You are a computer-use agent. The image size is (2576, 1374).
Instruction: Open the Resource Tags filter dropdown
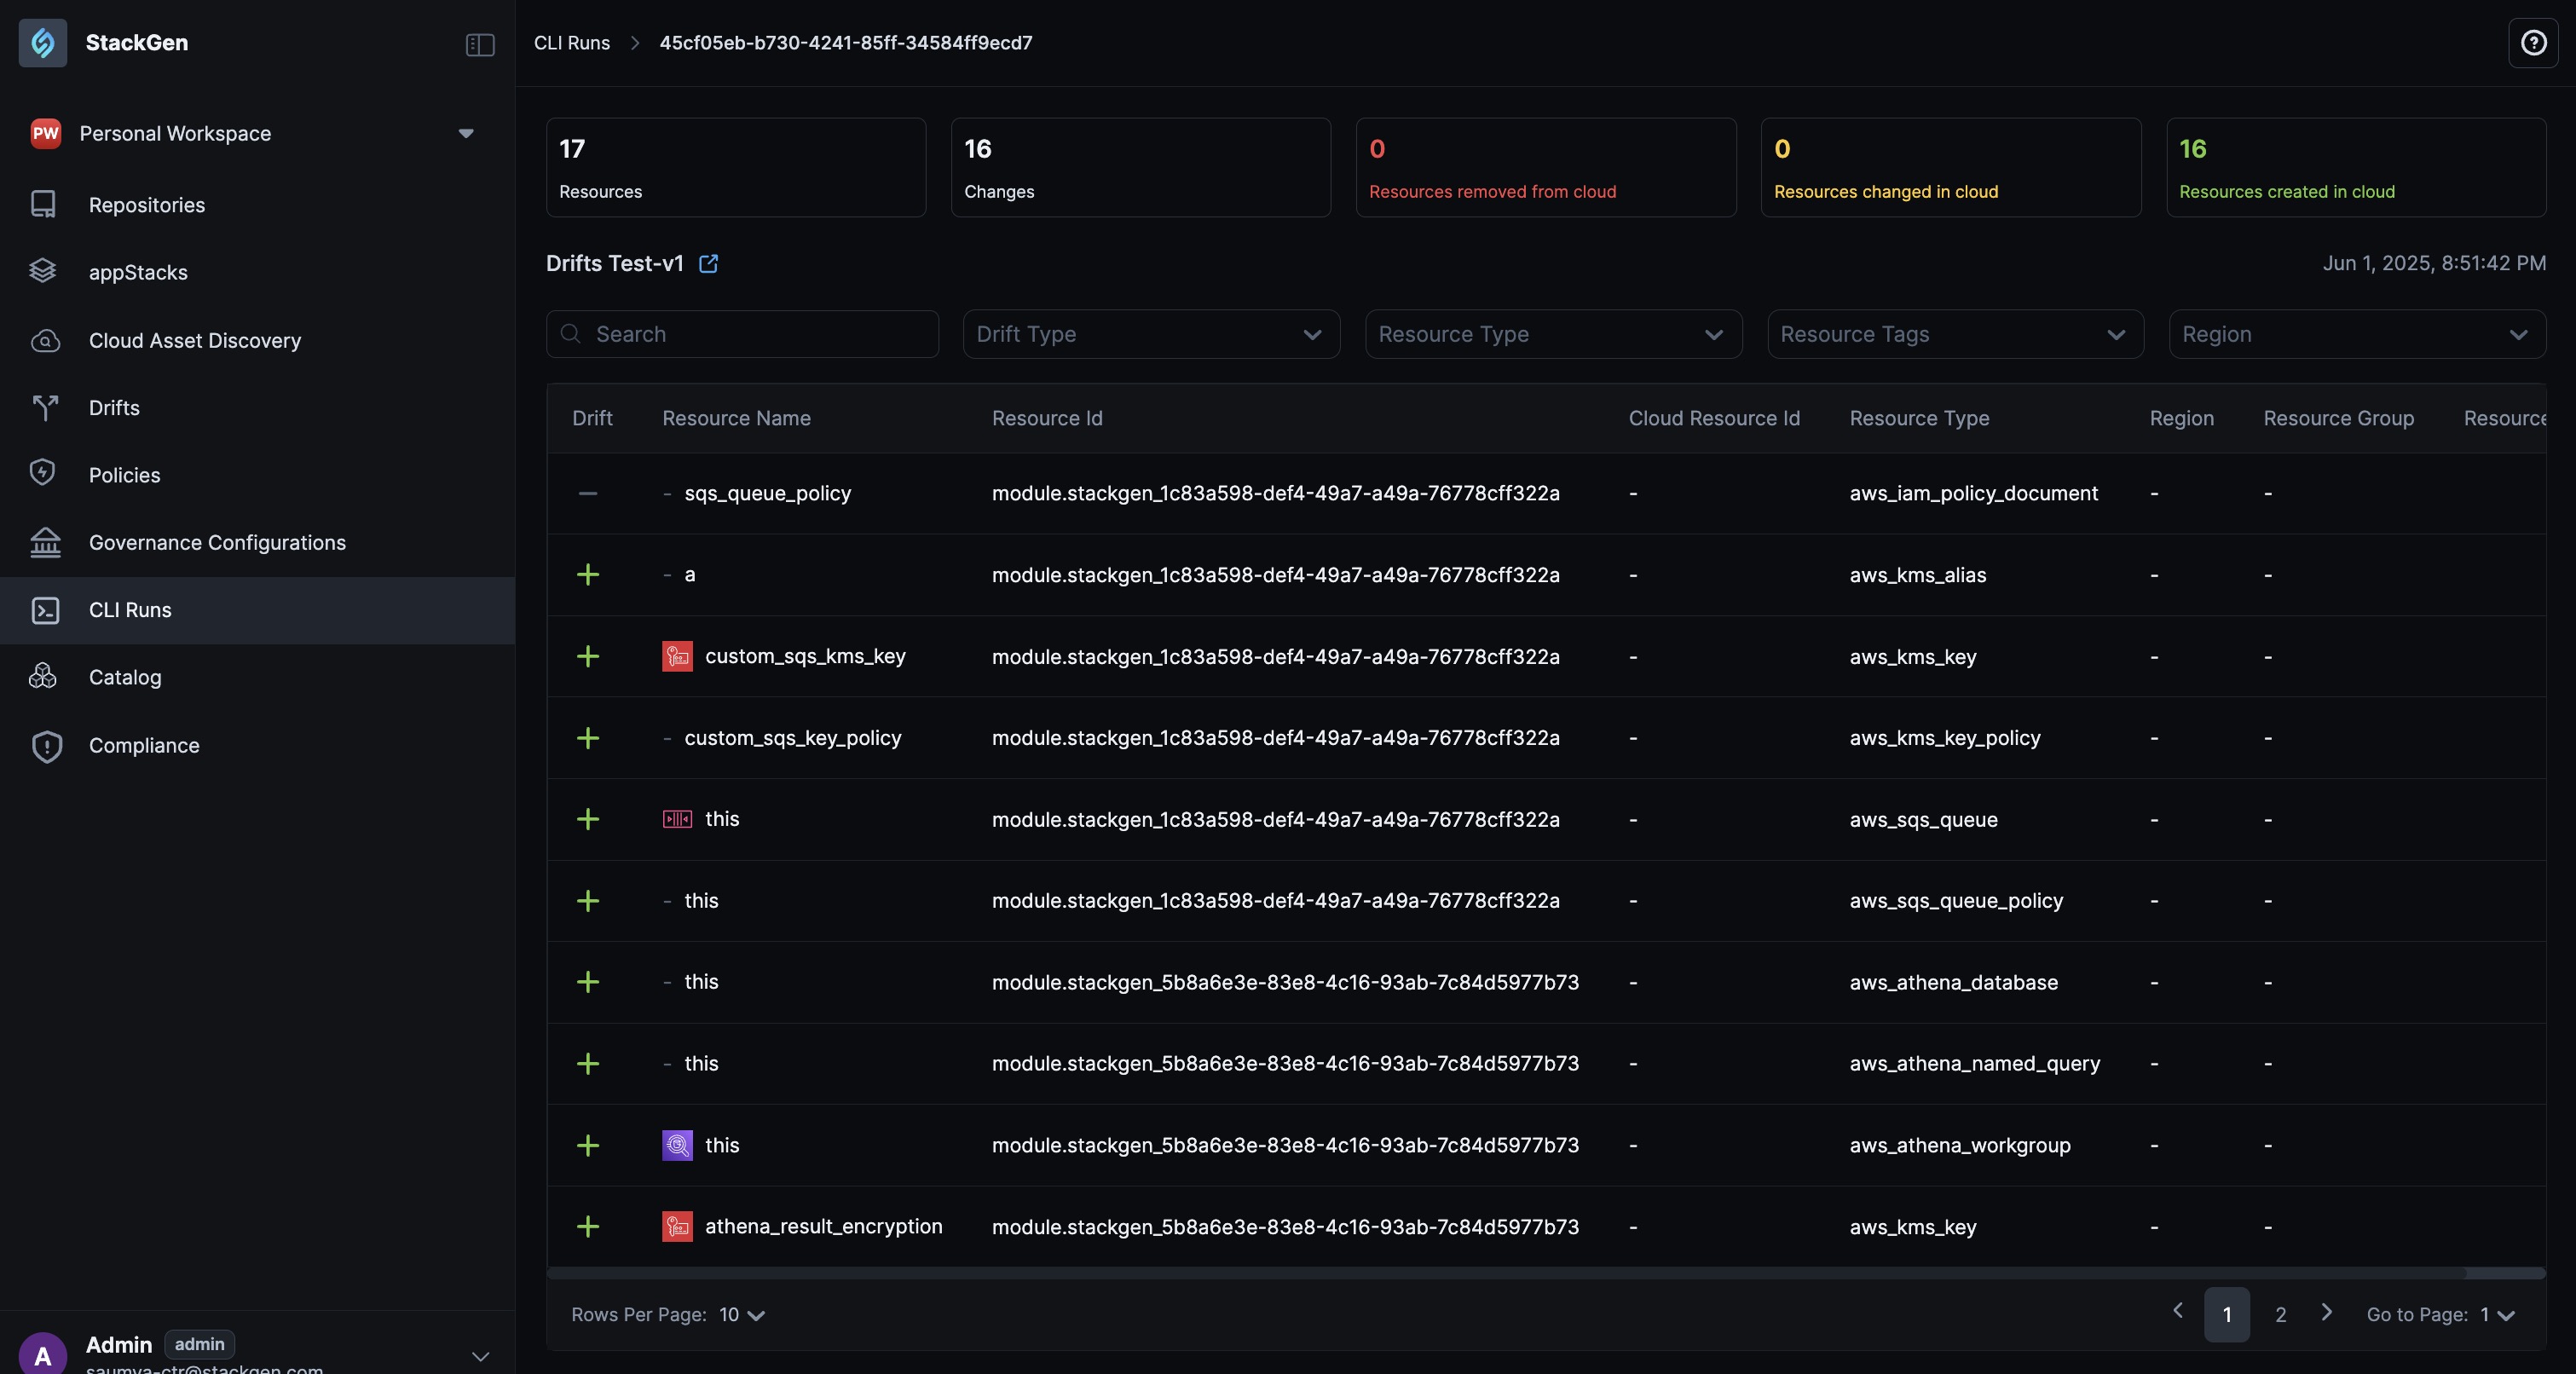coord(1955,334)
